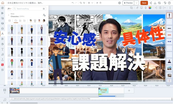Select the 具体性 layer in the right panel

tap(169, 35)
